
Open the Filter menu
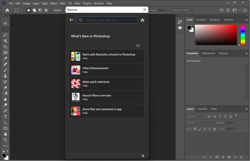[63, 3]
